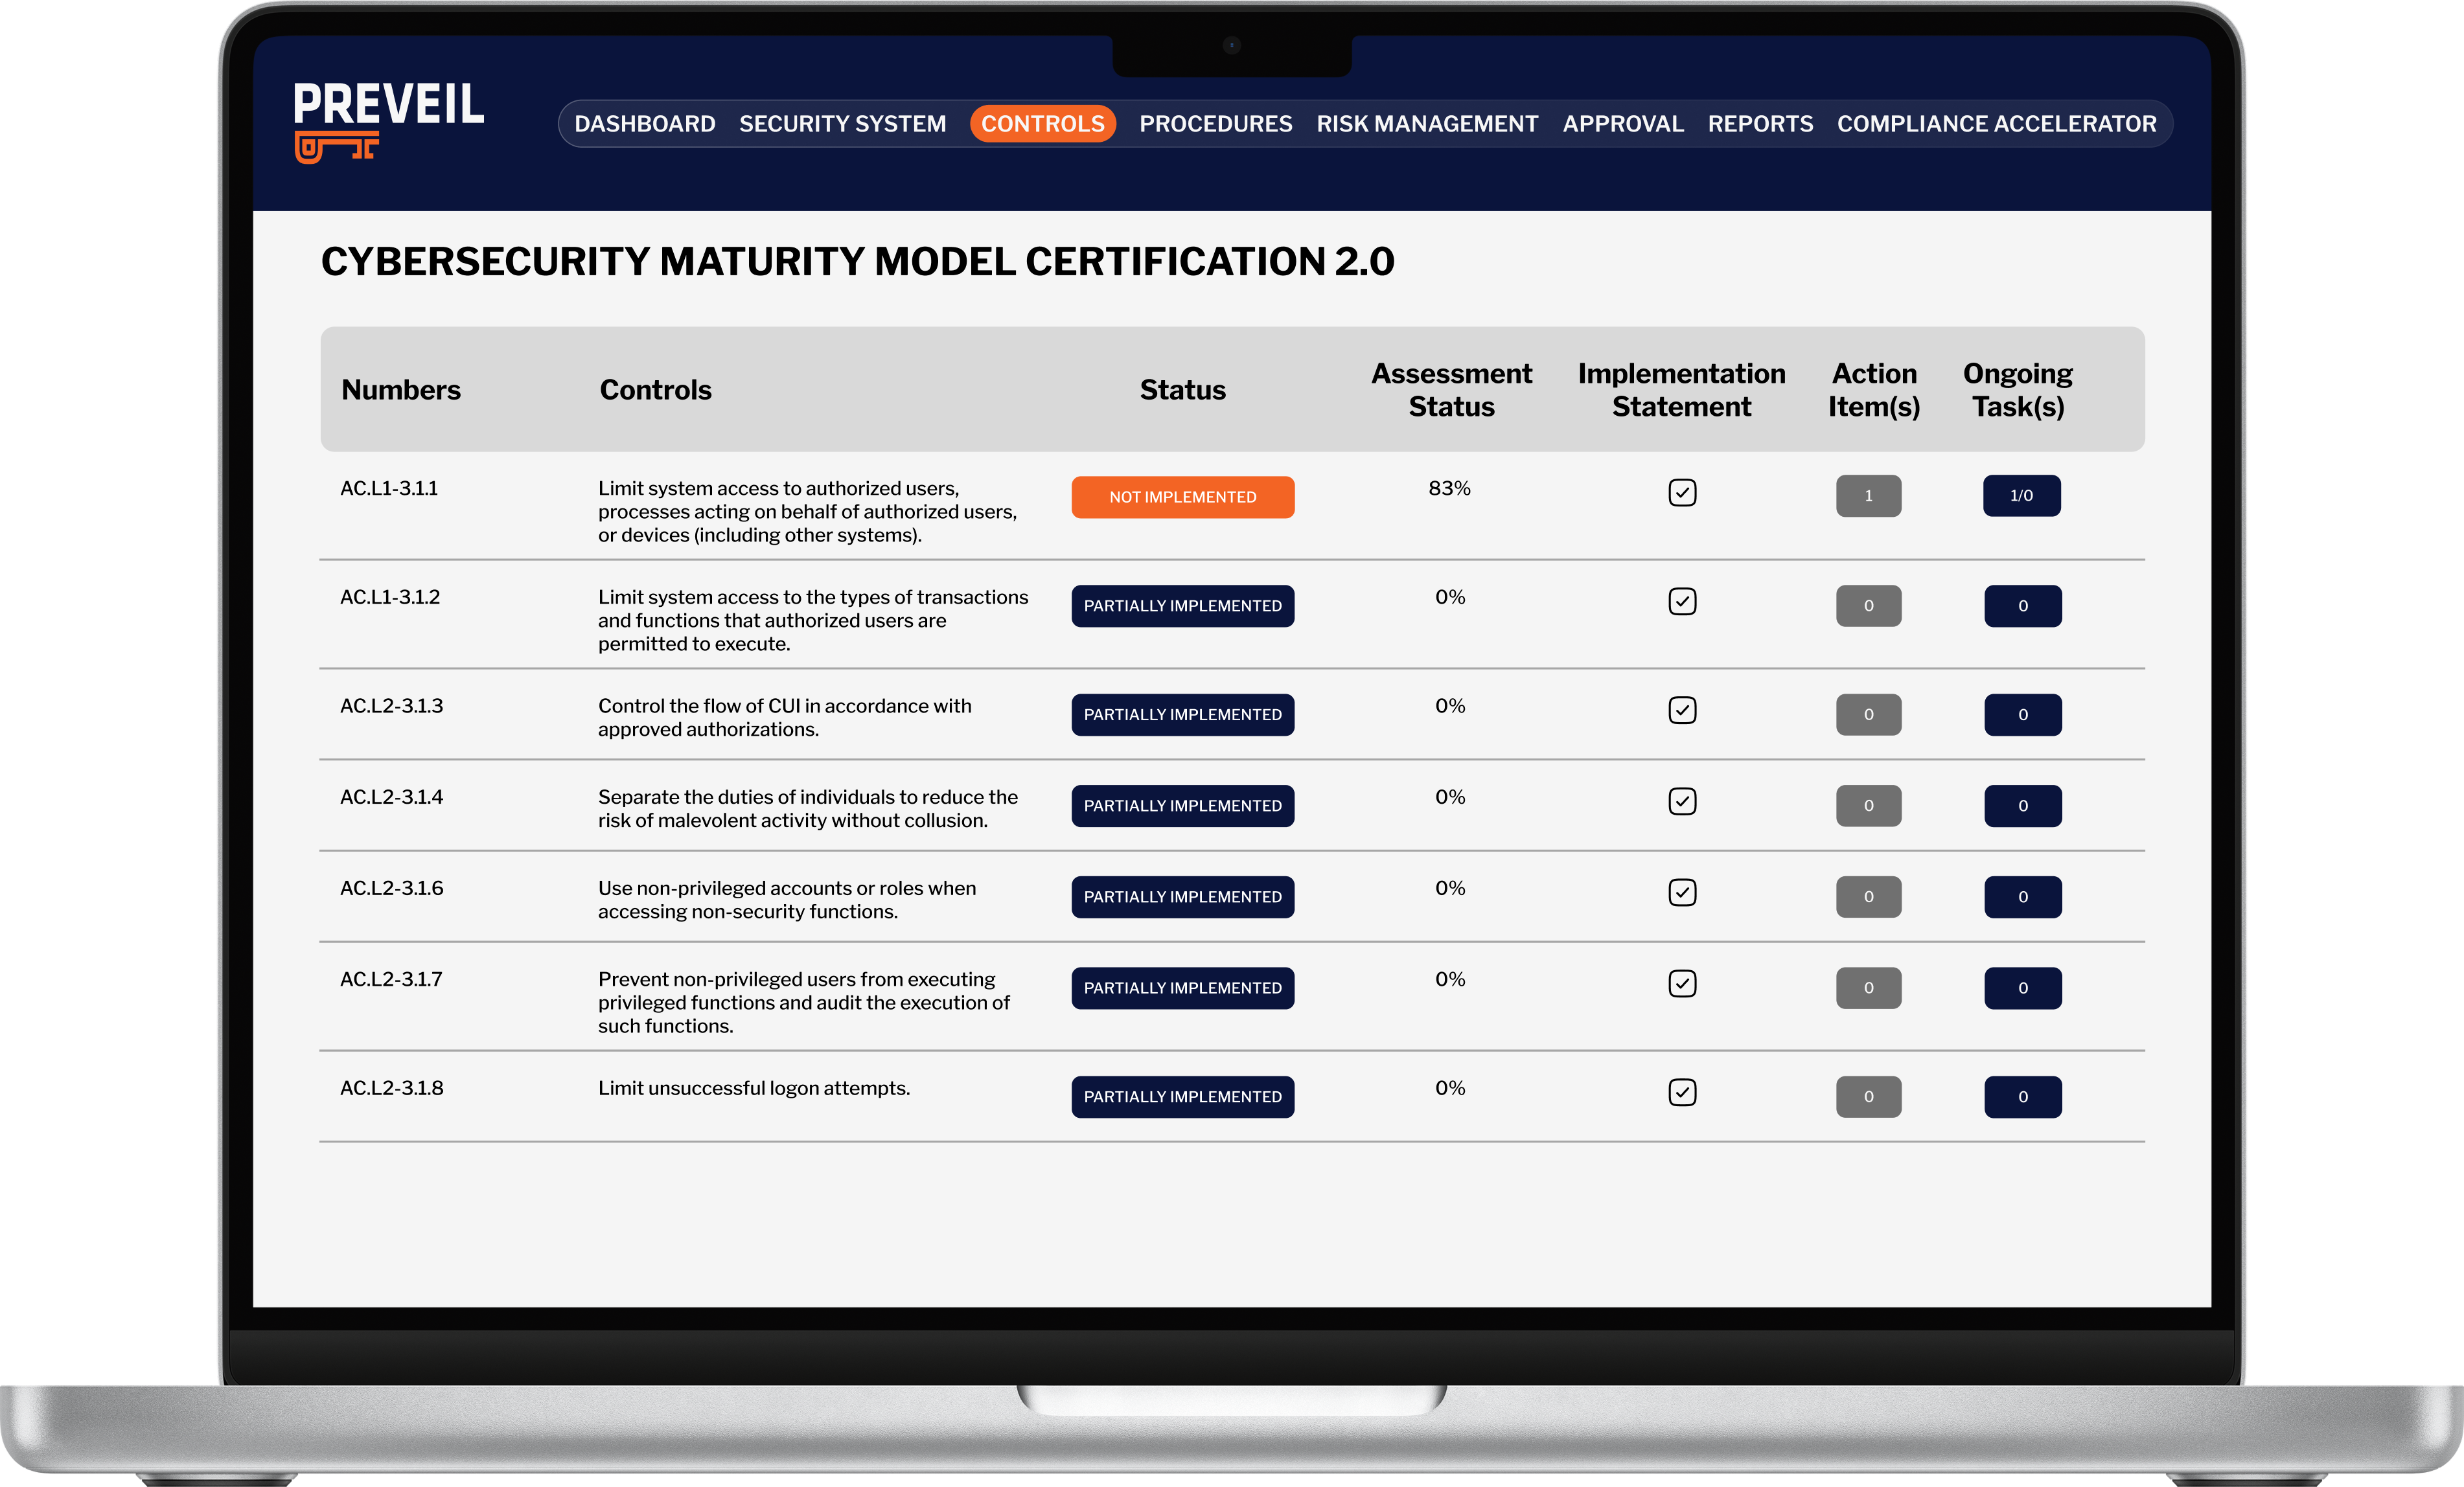Toggle implementation statement checkbox for AC.L2-3.1.7
Screen dimensions: 2464x1487
1682,983
